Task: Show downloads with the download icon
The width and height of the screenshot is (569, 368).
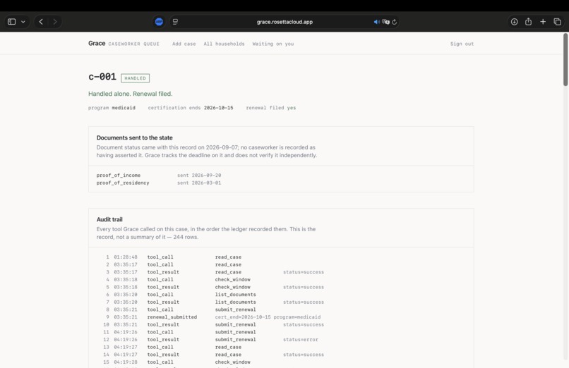Action: click(x=514, y=22)
